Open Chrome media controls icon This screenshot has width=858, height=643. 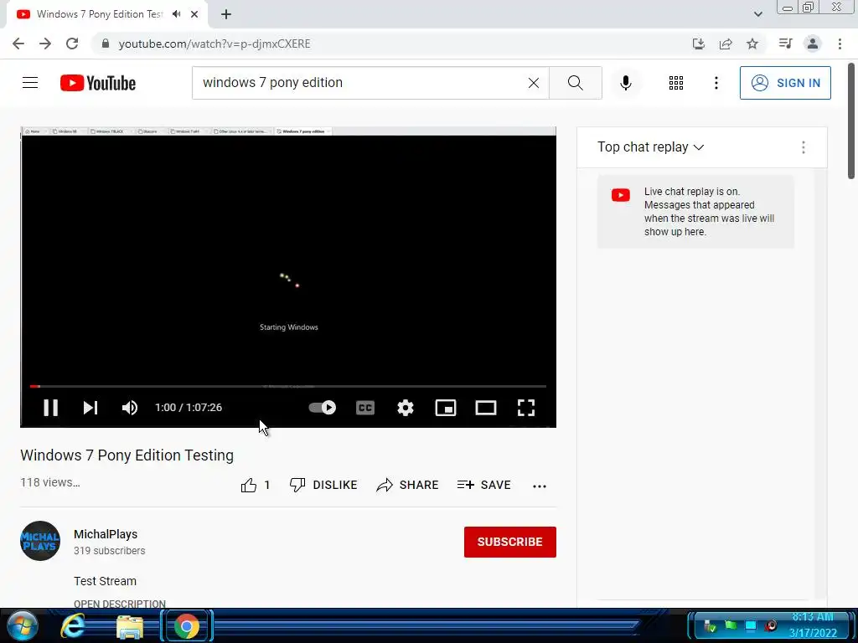click(785, 44)
